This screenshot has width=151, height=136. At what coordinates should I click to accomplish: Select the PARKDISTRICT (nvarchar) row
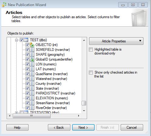(55, 93)
